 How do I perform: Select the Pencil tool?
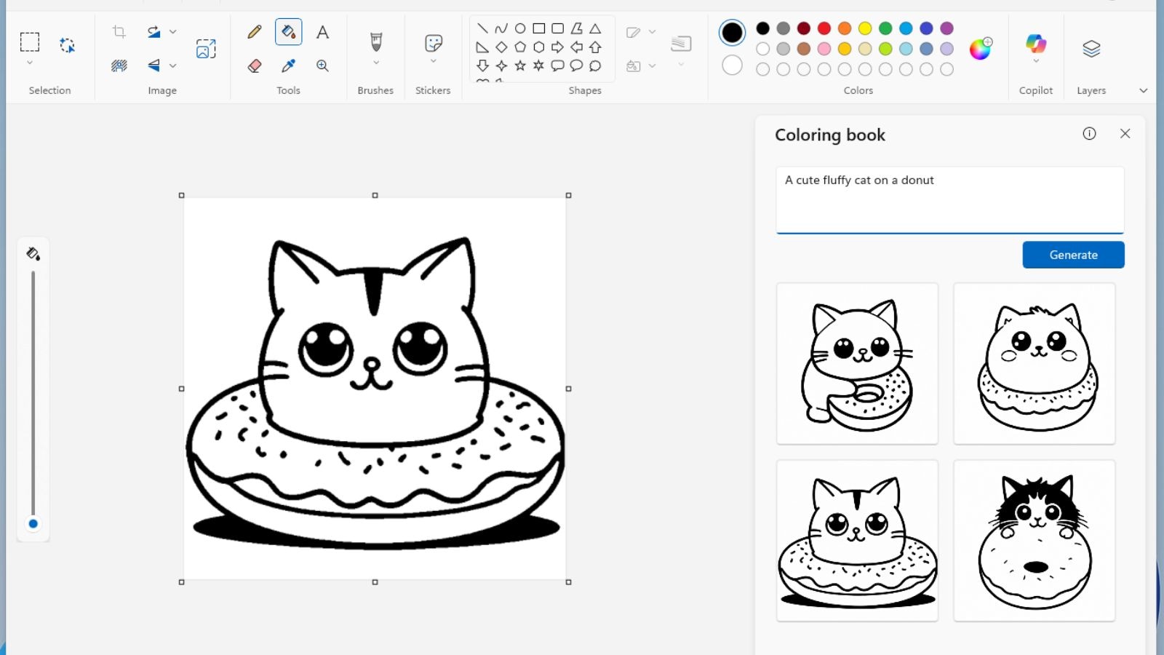253,31
